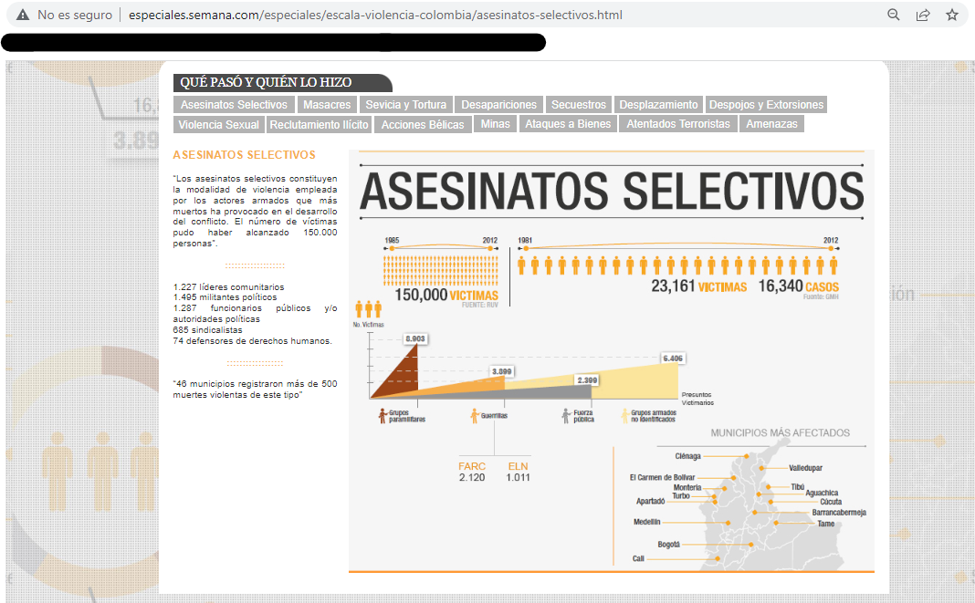
Task: Click the Cúcuta map label
Action: (831, 502)
